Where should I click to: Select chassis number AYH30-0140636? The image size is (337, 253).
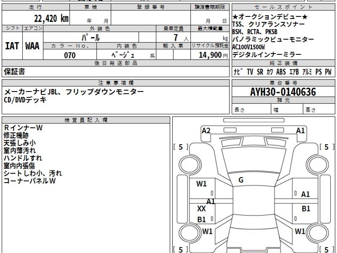(x=283, y=92)
